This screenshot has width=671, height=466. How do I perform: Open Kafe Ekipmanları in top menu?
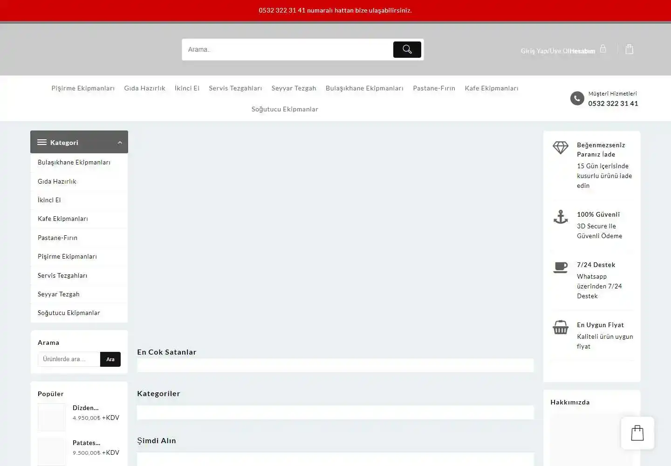[x=491, y=88]
